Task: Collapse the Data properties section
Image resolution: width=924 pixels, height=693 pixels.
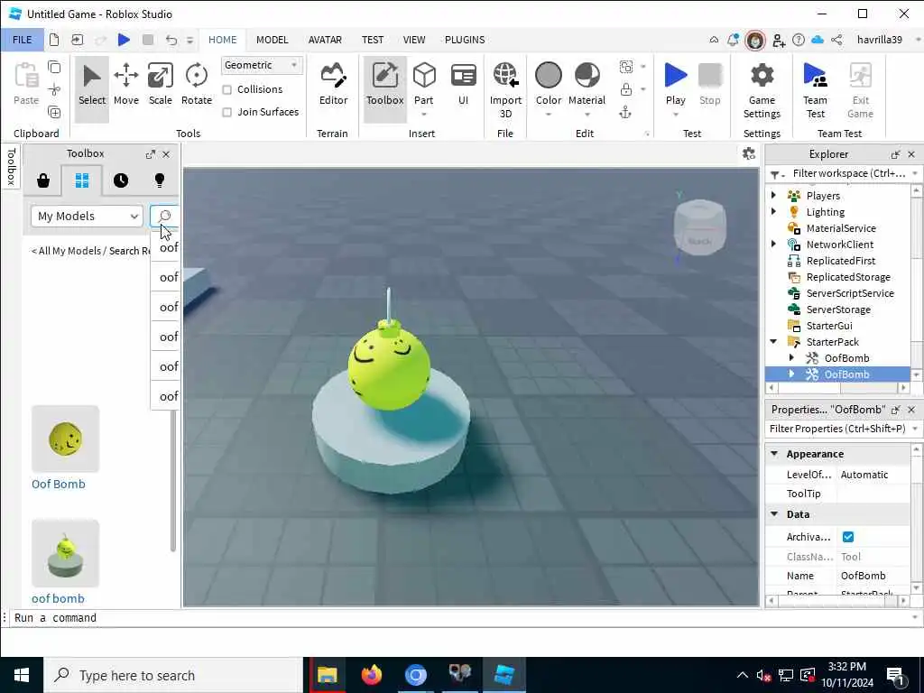Action: (x=774, y=513)
